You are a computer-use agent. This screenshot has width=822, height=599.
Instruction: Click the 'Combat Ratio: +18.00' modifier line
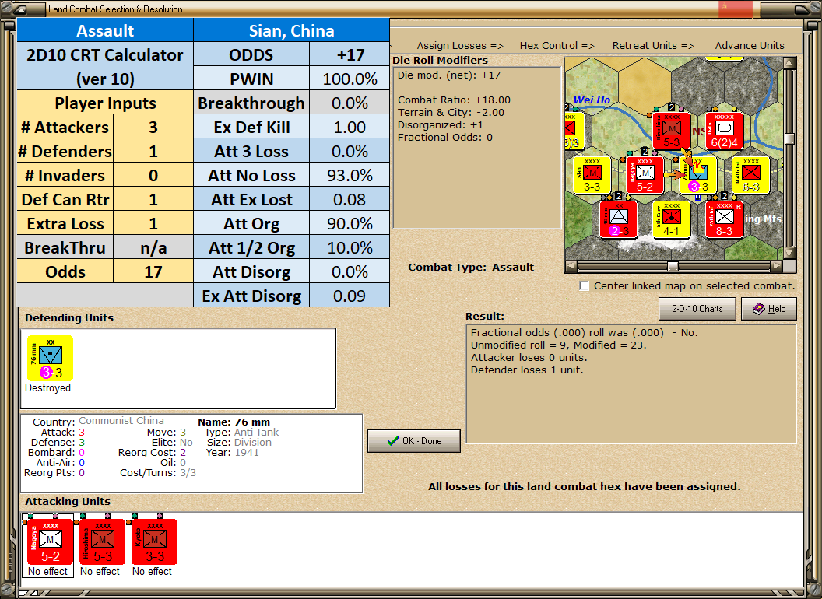(x=454, y=100)
